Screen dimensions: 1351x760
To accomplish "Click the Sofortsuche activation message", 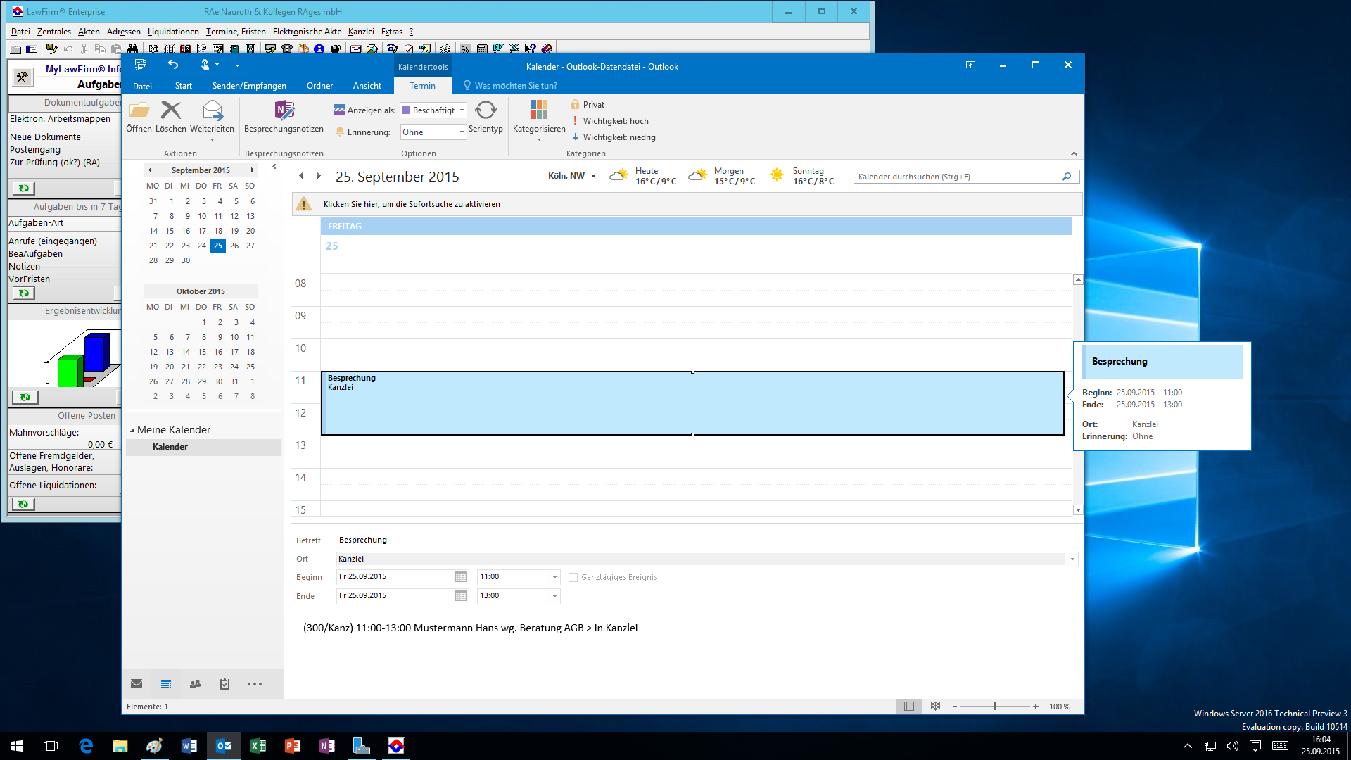I will 412,204.
